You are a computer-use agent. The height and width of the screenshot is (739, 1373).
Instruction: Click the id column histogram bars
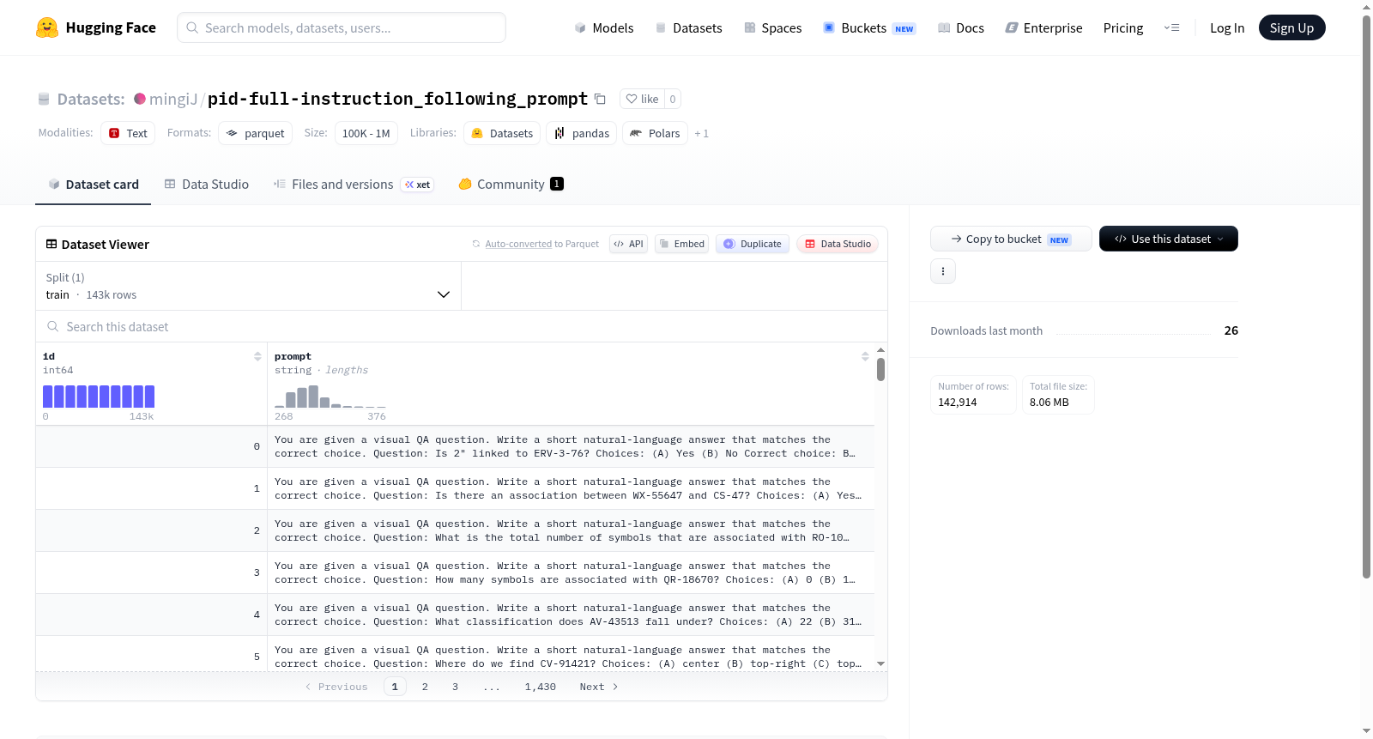pyautogui.click(x=99, y=396)
